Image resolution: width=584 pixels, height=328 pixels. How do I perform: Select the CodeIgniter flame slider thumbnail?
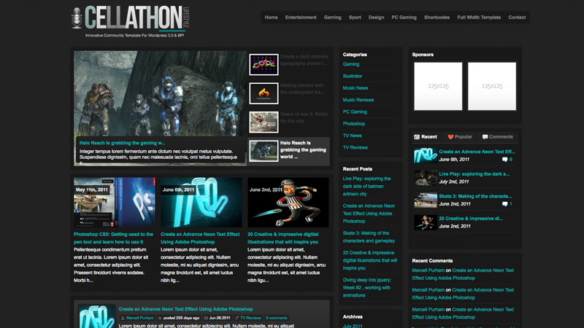tap(264, 93)
